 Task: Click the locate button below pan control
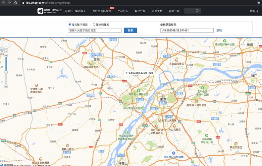pyautogui.click(x=6, y=51)
